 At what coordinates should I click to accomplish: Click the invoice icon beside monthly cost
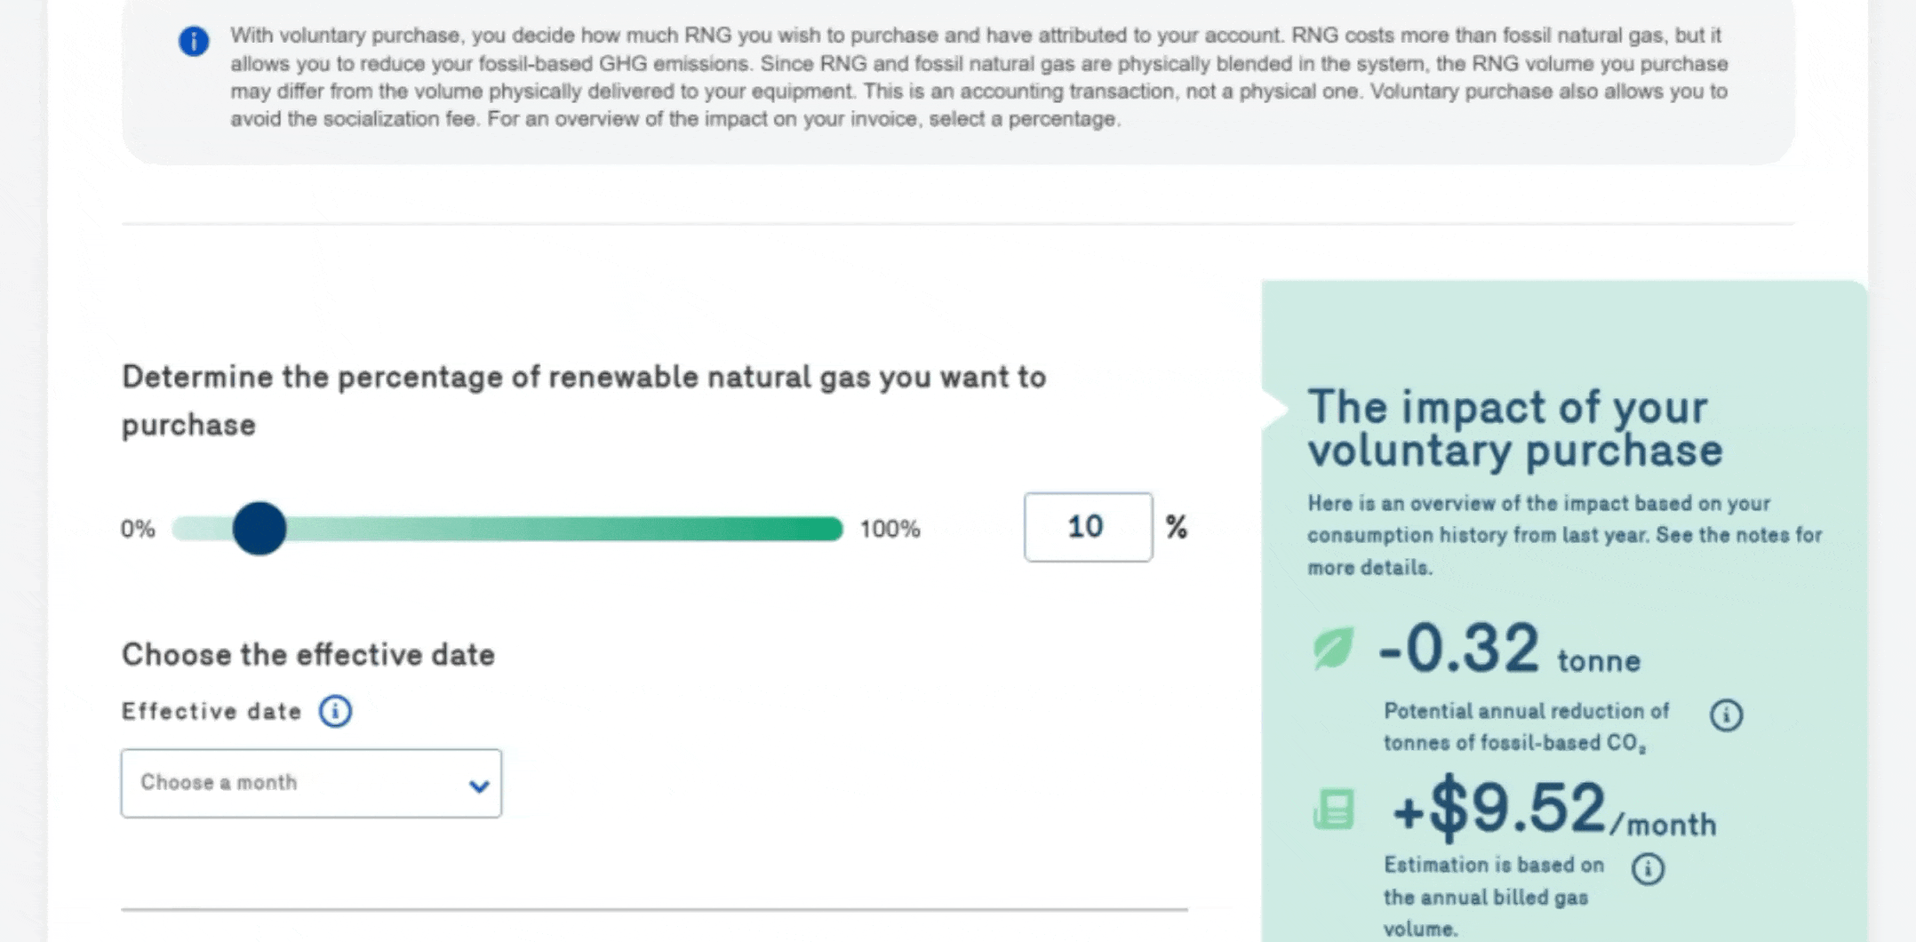pos(1333,810)
